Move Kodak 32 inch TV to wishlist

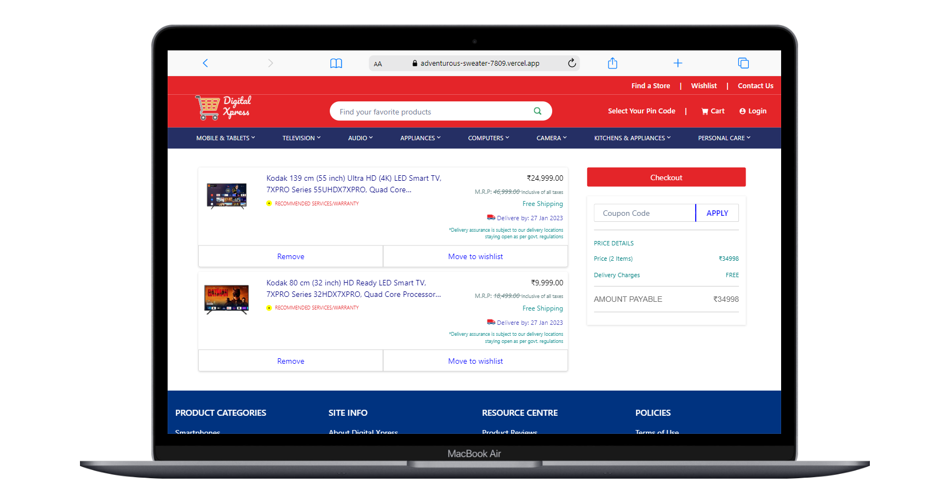(x=475, y=361)
